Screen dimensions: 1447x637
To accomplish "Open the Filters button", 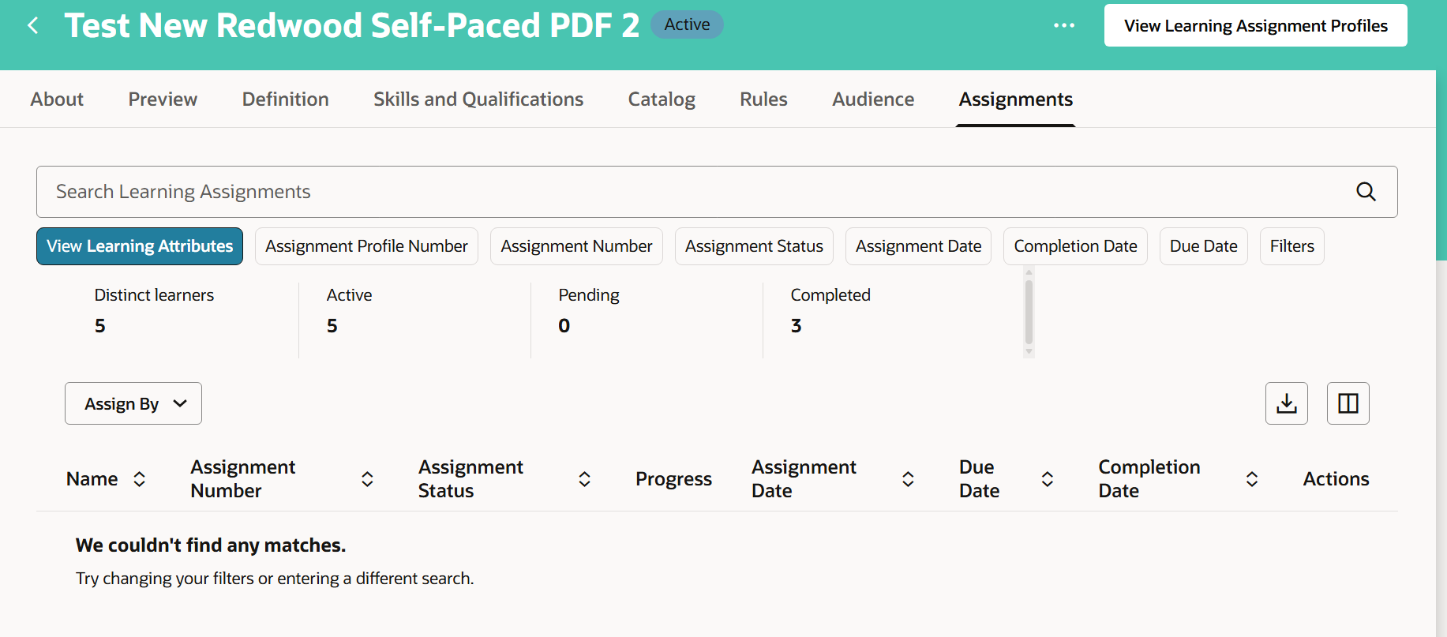I will pos(1291,246).
